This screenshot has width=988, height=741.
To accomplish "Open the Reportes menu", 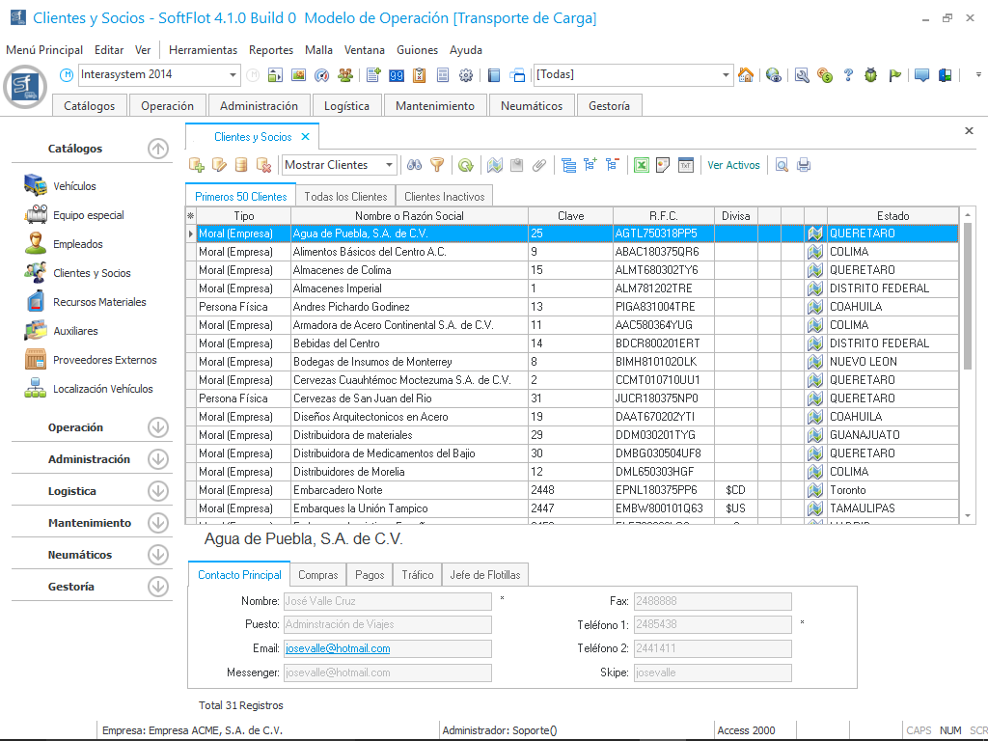I will coord(270,50).
